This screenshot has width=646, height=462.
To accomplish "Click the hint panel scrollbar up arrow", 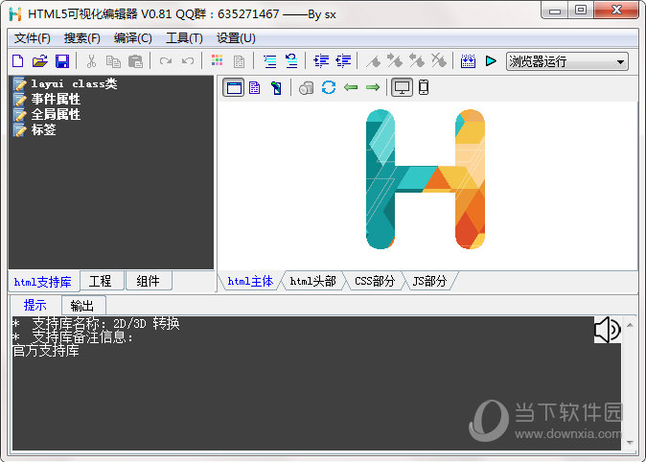I will [630, 326].
